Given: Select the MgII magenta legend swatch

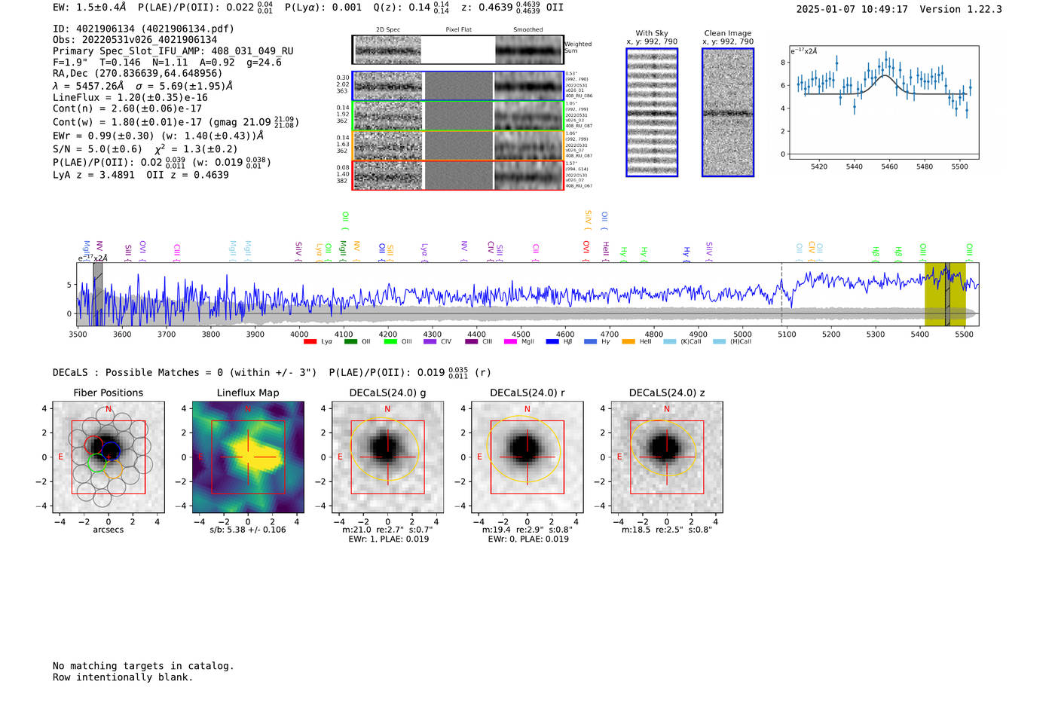Looking at the screenshot, I should click(511, 342).
